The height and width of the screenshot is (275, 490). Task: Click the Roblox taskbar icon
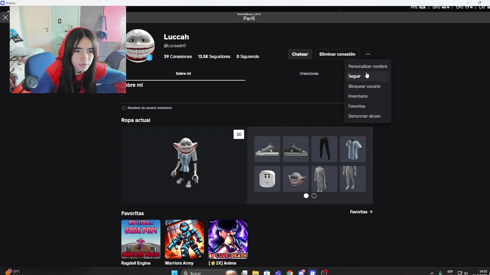[313, 273]
